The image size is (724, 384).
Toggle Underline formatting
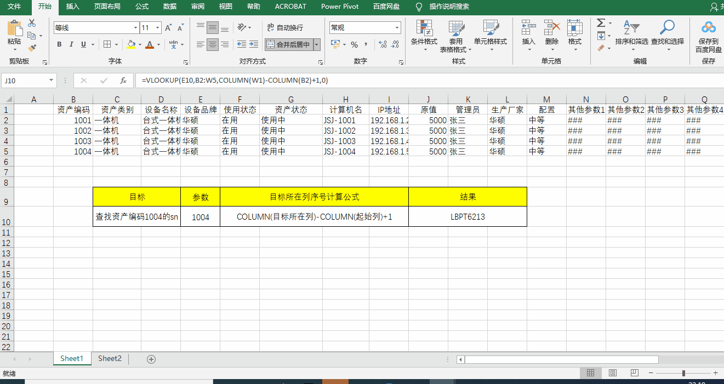pos(83,44)
